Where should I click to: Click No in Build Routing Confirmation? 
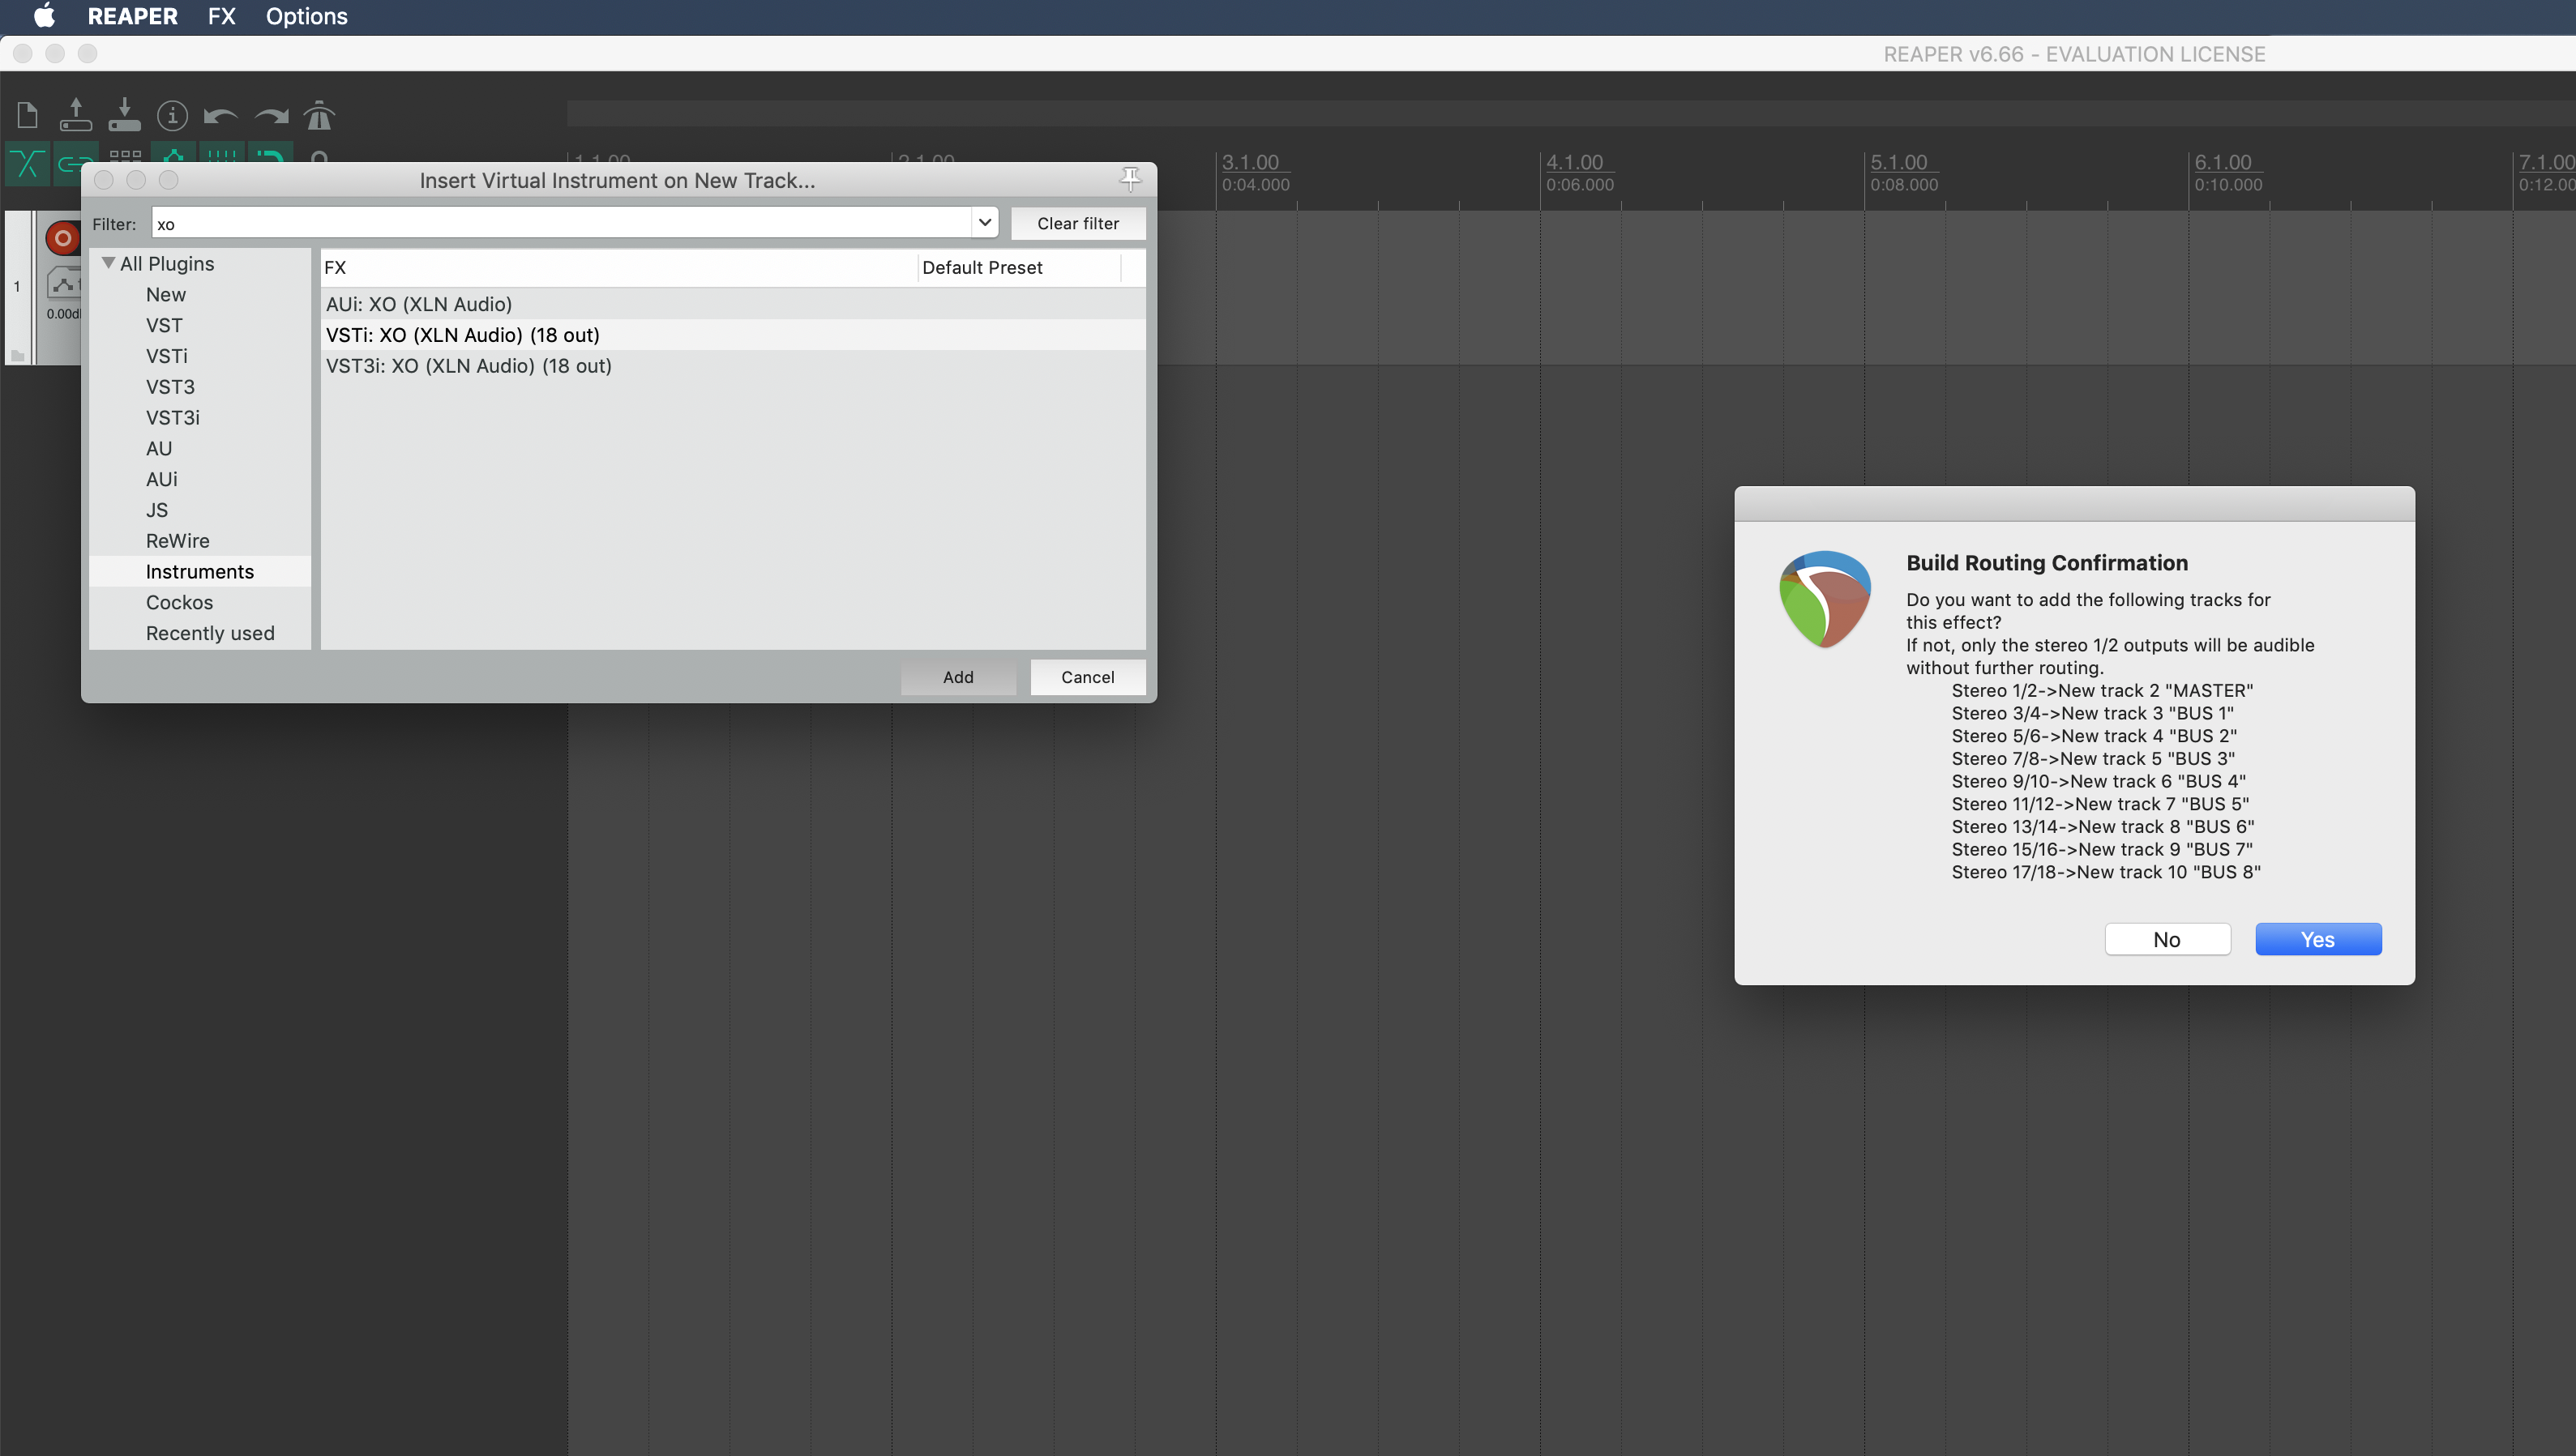tap(2167, 939)
